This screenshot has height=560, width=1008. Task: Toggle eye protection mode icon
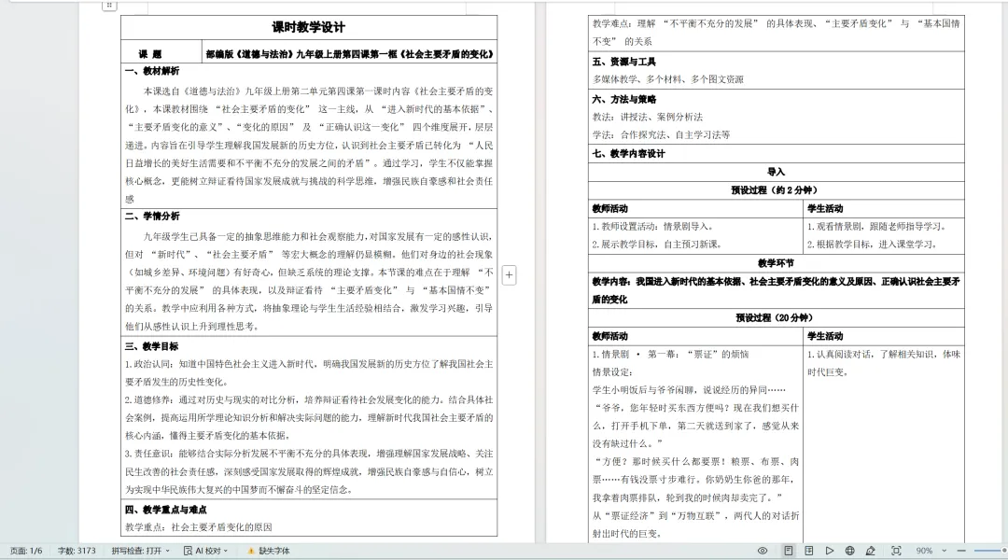click(x=763, y=551)
